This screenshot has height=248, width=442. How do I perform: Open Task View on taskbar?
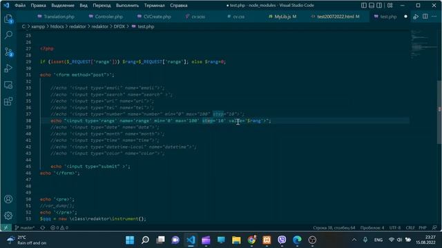(x=160, y=240)
